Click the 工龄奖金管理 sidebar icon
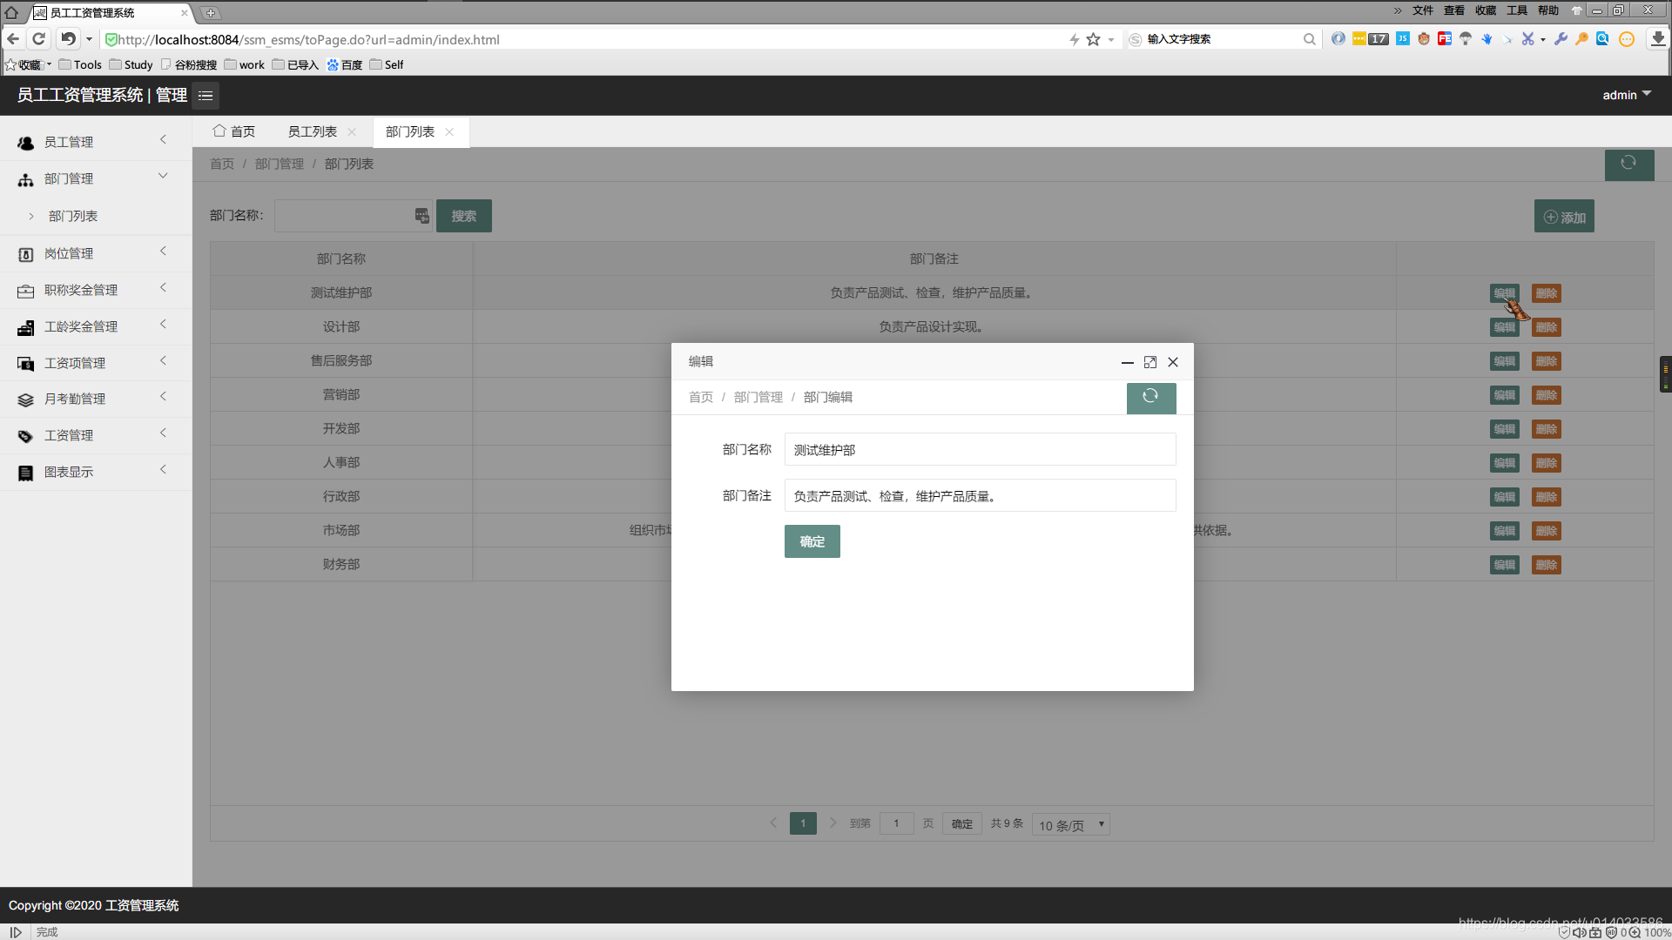 (26, 327)
